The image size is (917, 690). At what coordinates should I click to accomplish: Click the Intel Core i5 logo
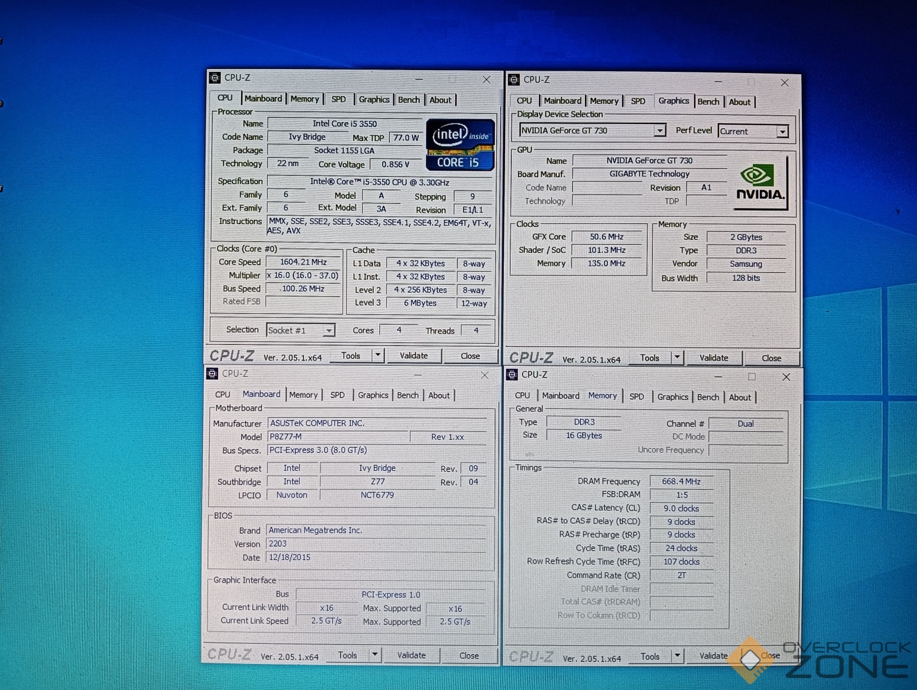pos(460,145)
